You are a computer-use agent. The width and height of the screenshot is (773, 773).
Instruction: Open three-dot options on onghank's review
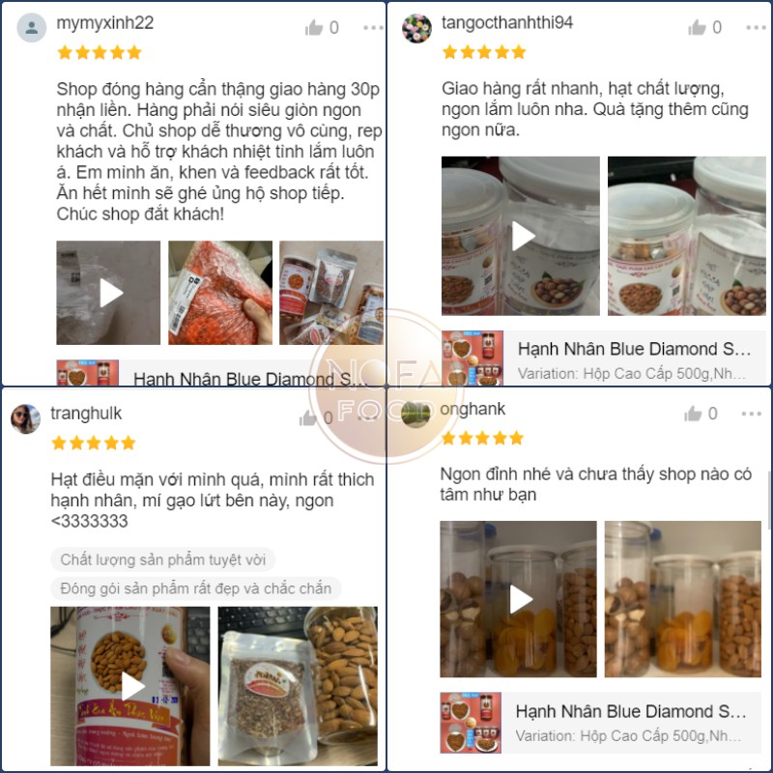point(752,414)
